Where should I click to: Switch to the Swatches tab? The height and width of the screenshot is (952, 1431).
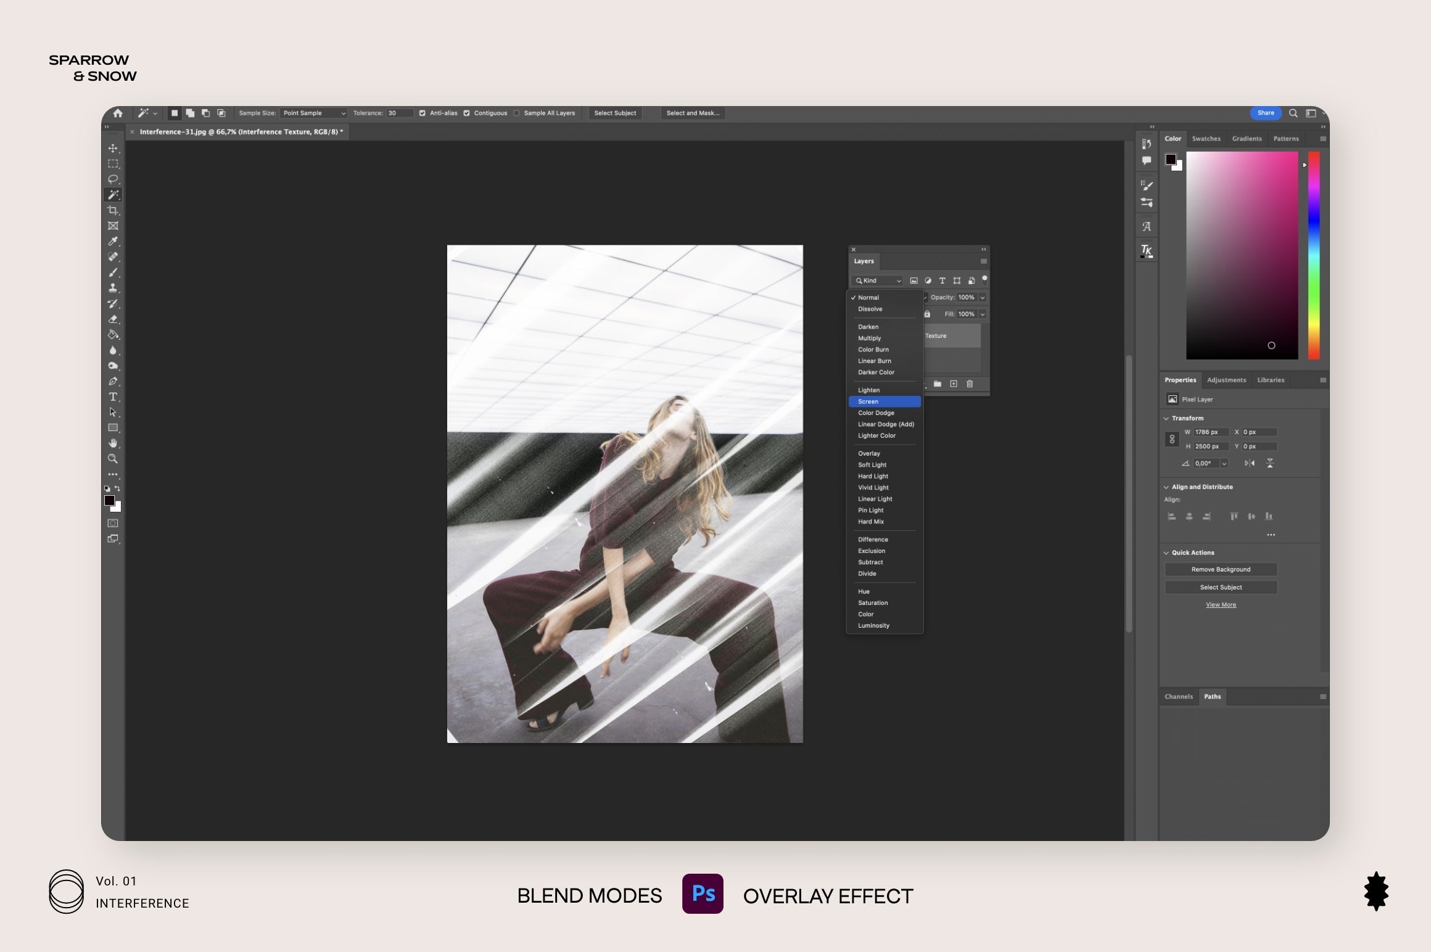(1206, 139)
